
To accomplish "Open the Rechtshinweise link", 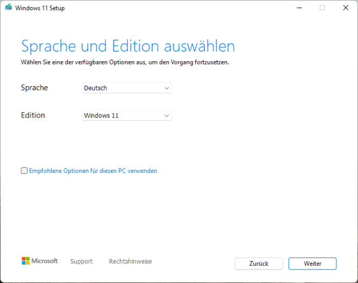I will coord(130,261).
